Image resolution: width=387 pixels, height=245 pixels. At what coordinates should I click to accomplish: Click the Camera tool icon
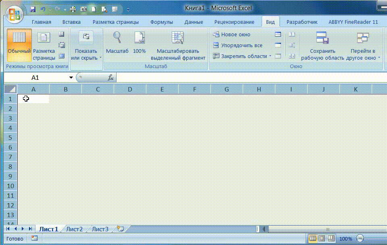(83, 9)
